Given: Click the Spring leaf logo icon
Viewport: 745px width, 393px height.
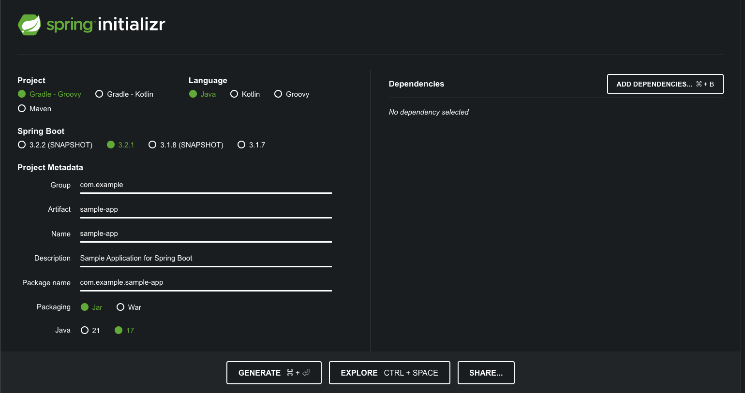Looking at the screenshot, I should point(30,25).
